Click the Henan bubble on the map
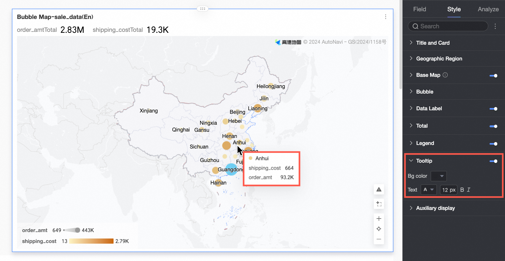This screenshot has height=261, width=505. click(229, 136)
